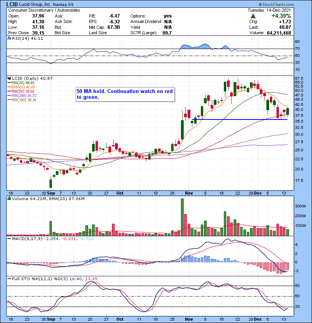Click the "300M" label on the volume axis
This screenshot has height=323, width=312.
[300, 206]
